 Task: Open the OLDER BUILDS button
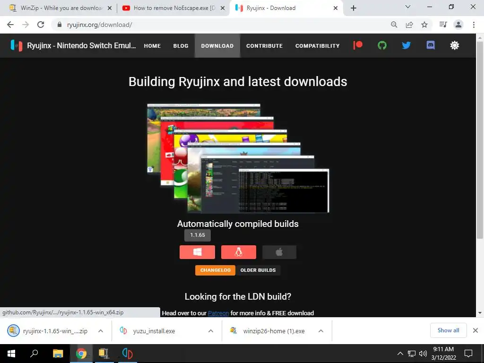[x=258, y=270]
